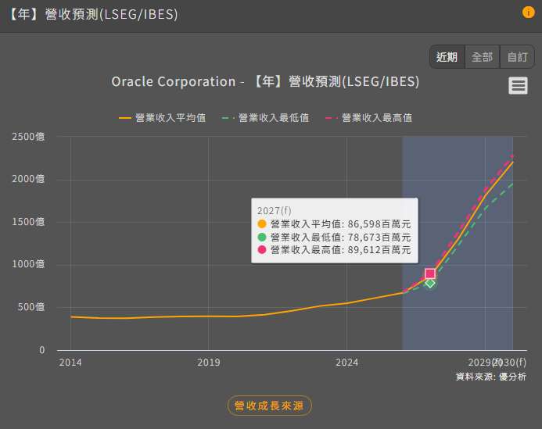
Task: Toggle 營業收入最低值 legend series
Action: pos(273,118)
